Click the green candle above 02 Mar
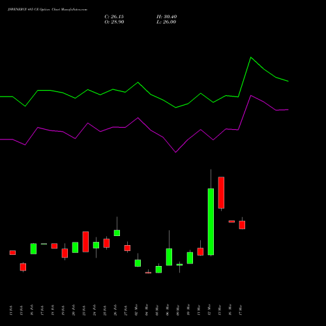The image size is (326, 326). pos(138,263)
